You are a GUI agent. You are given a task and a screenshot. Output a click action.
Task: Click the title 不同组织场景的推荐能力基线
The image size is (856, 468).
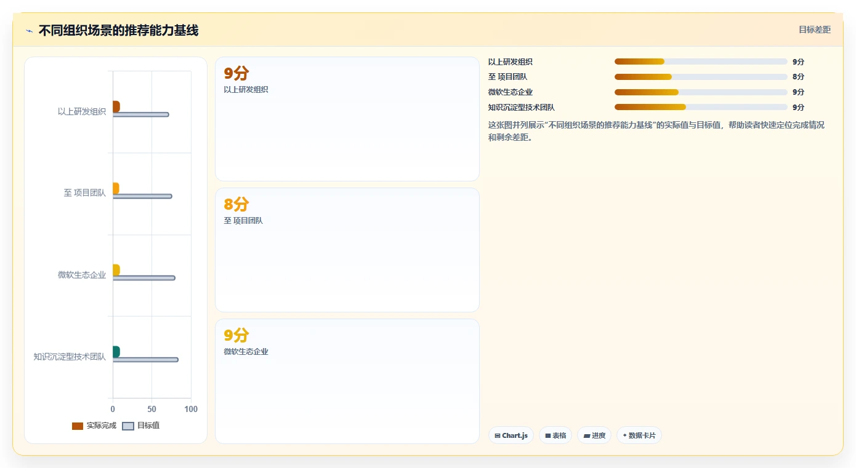[x=118, y=30]
